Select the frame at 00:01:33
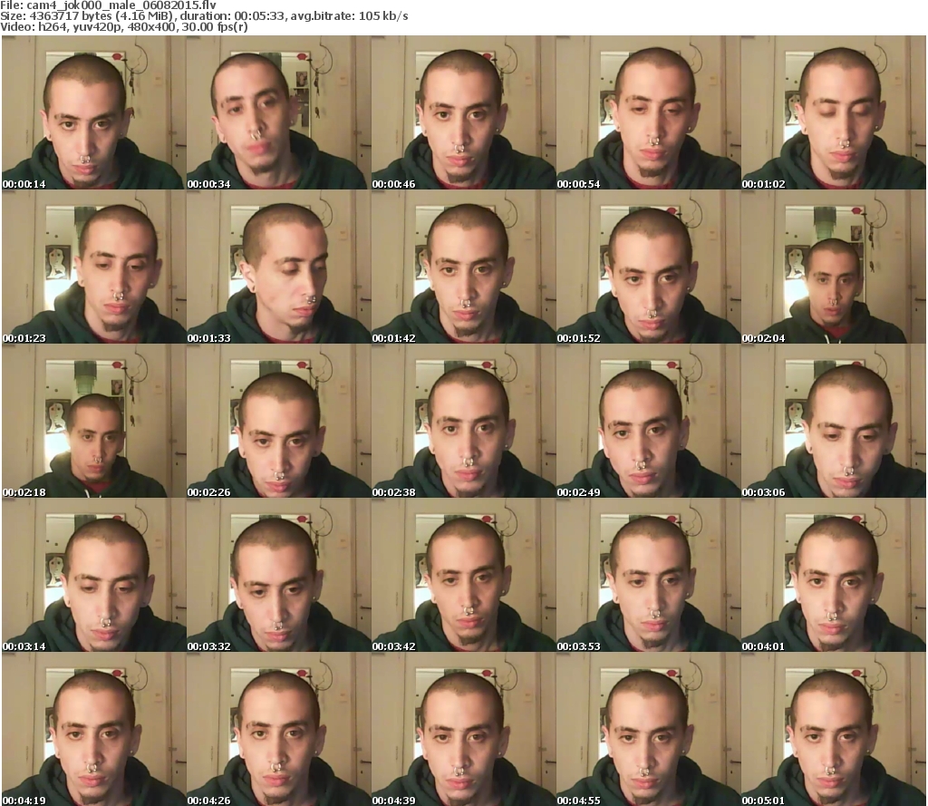Viewport: 928px width, 806px height. click(278, 267)
